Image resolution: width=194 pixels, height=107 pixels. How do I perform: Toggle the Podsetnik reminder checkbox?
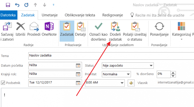(3, 83)
